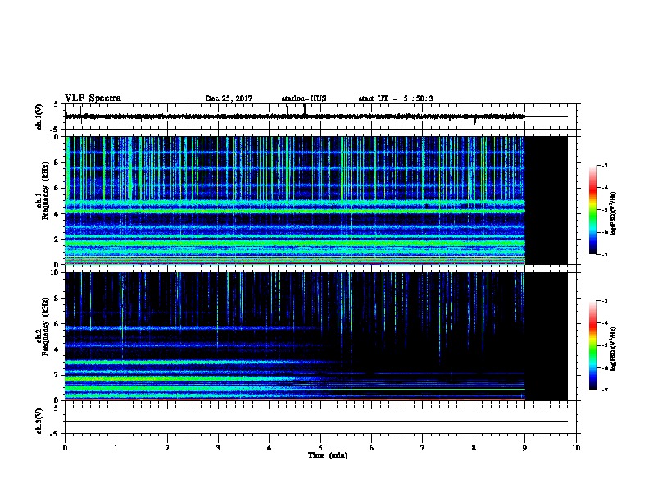
Task: Click the ch.2 color bar's log(PSD) unit label
Action: [613, 349]
